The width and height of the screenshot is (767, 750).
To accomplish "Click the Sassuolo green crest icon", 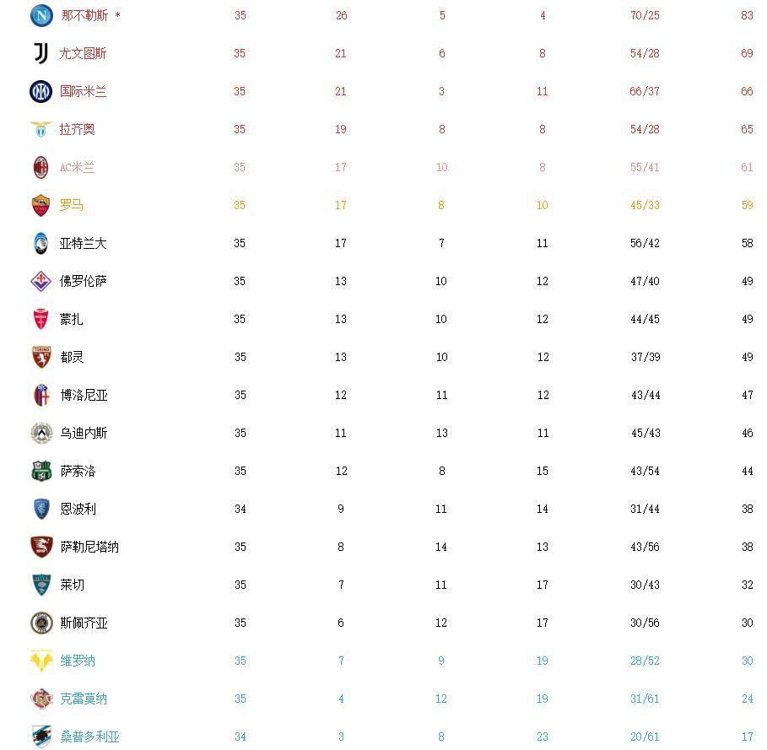I will 41,471.
